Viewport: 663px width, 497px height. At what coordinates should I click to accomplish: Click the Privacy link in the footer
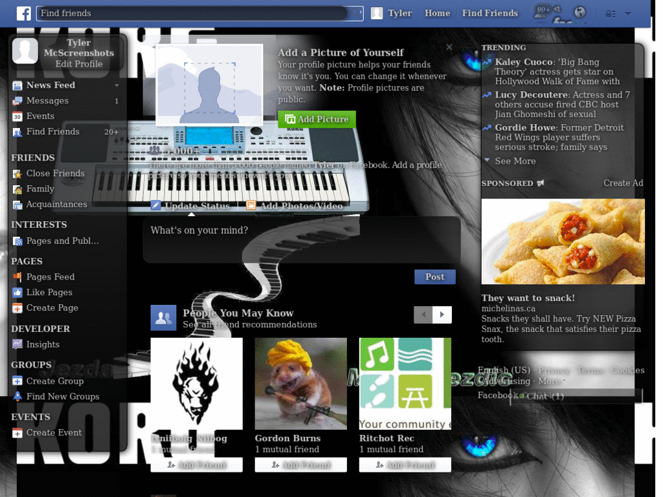[x=554, y=370]
